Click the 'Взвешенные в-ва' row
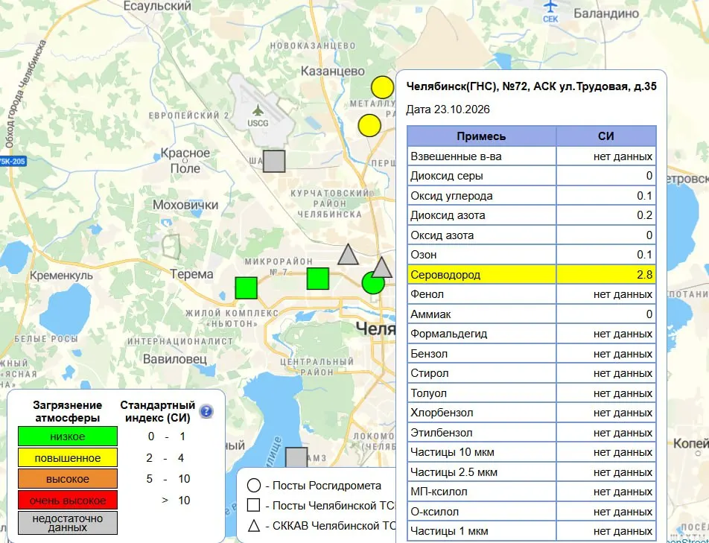 [532, 156]
